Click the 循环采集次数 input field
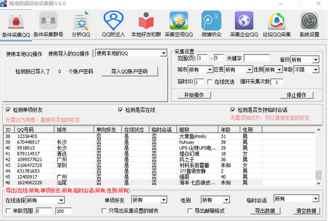Image resolution: width=328 pixels, height=221 pixels. [x=277, y=82]
